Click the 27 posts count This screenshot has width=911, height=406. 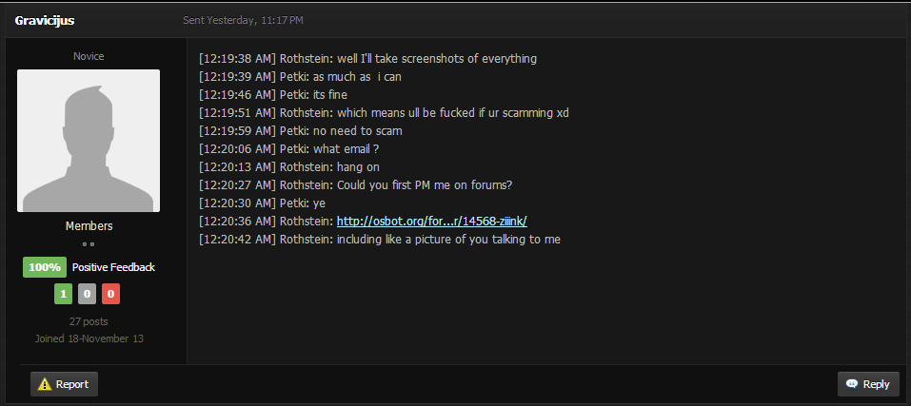[89, 321]
